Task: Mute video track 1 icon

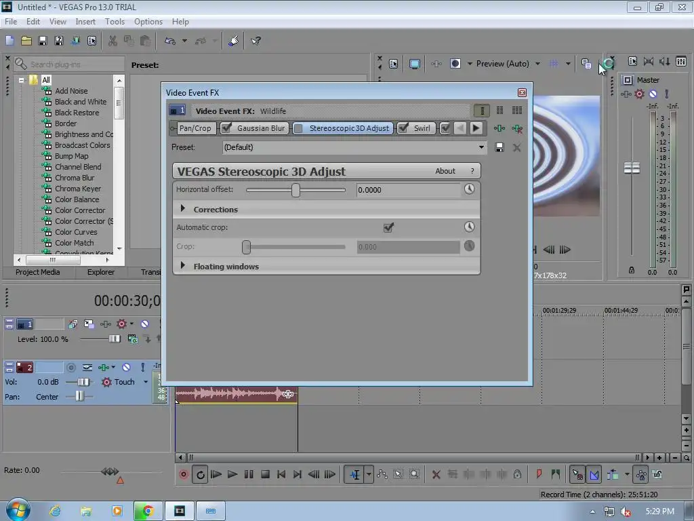Action: [145, 324]
